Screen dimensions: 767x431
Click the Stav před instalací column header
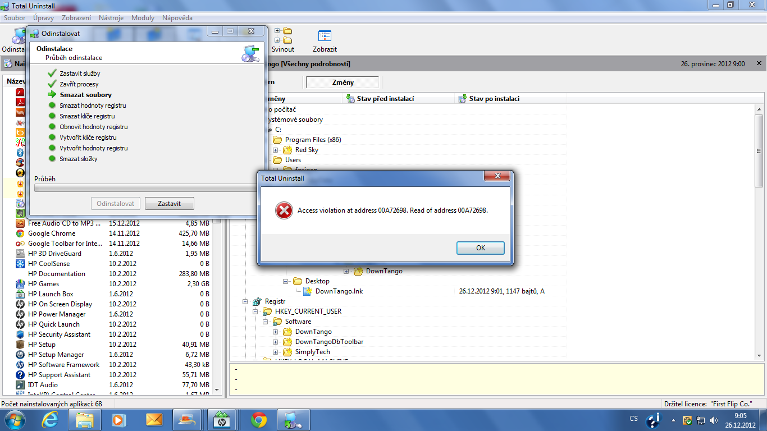tap(399, 99)
